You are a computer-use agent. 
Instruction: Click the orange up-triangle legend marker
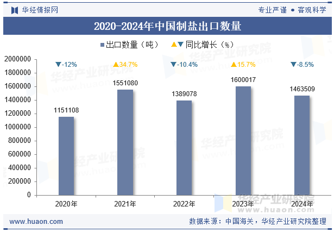tap(174, 45)
